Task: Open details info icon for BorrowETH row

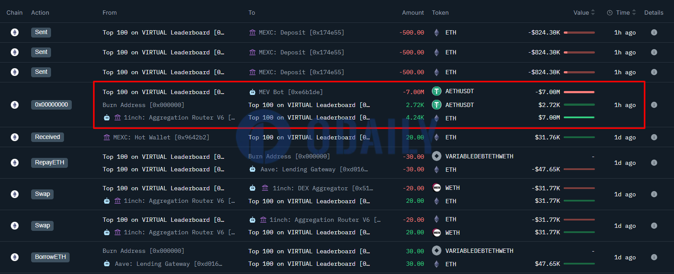Action: pos(654,257)
